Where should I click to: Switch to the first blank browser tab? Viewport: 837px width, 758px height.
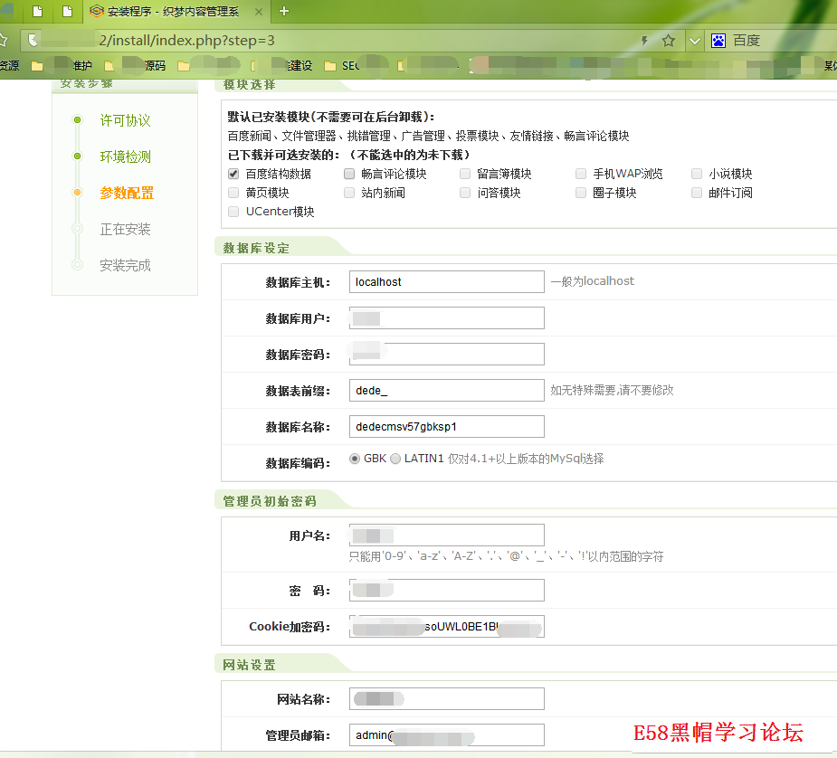[37, 12]
